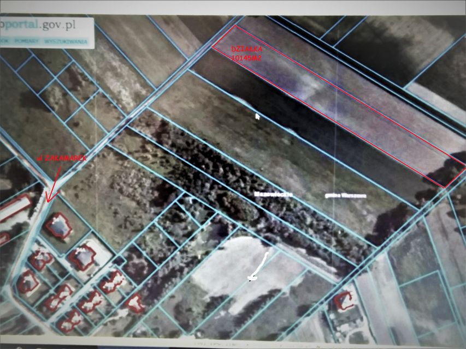Select the red-outlined house nearest the red arrow
The width and height of the screenshot is (466, 349).
(58, 226)
